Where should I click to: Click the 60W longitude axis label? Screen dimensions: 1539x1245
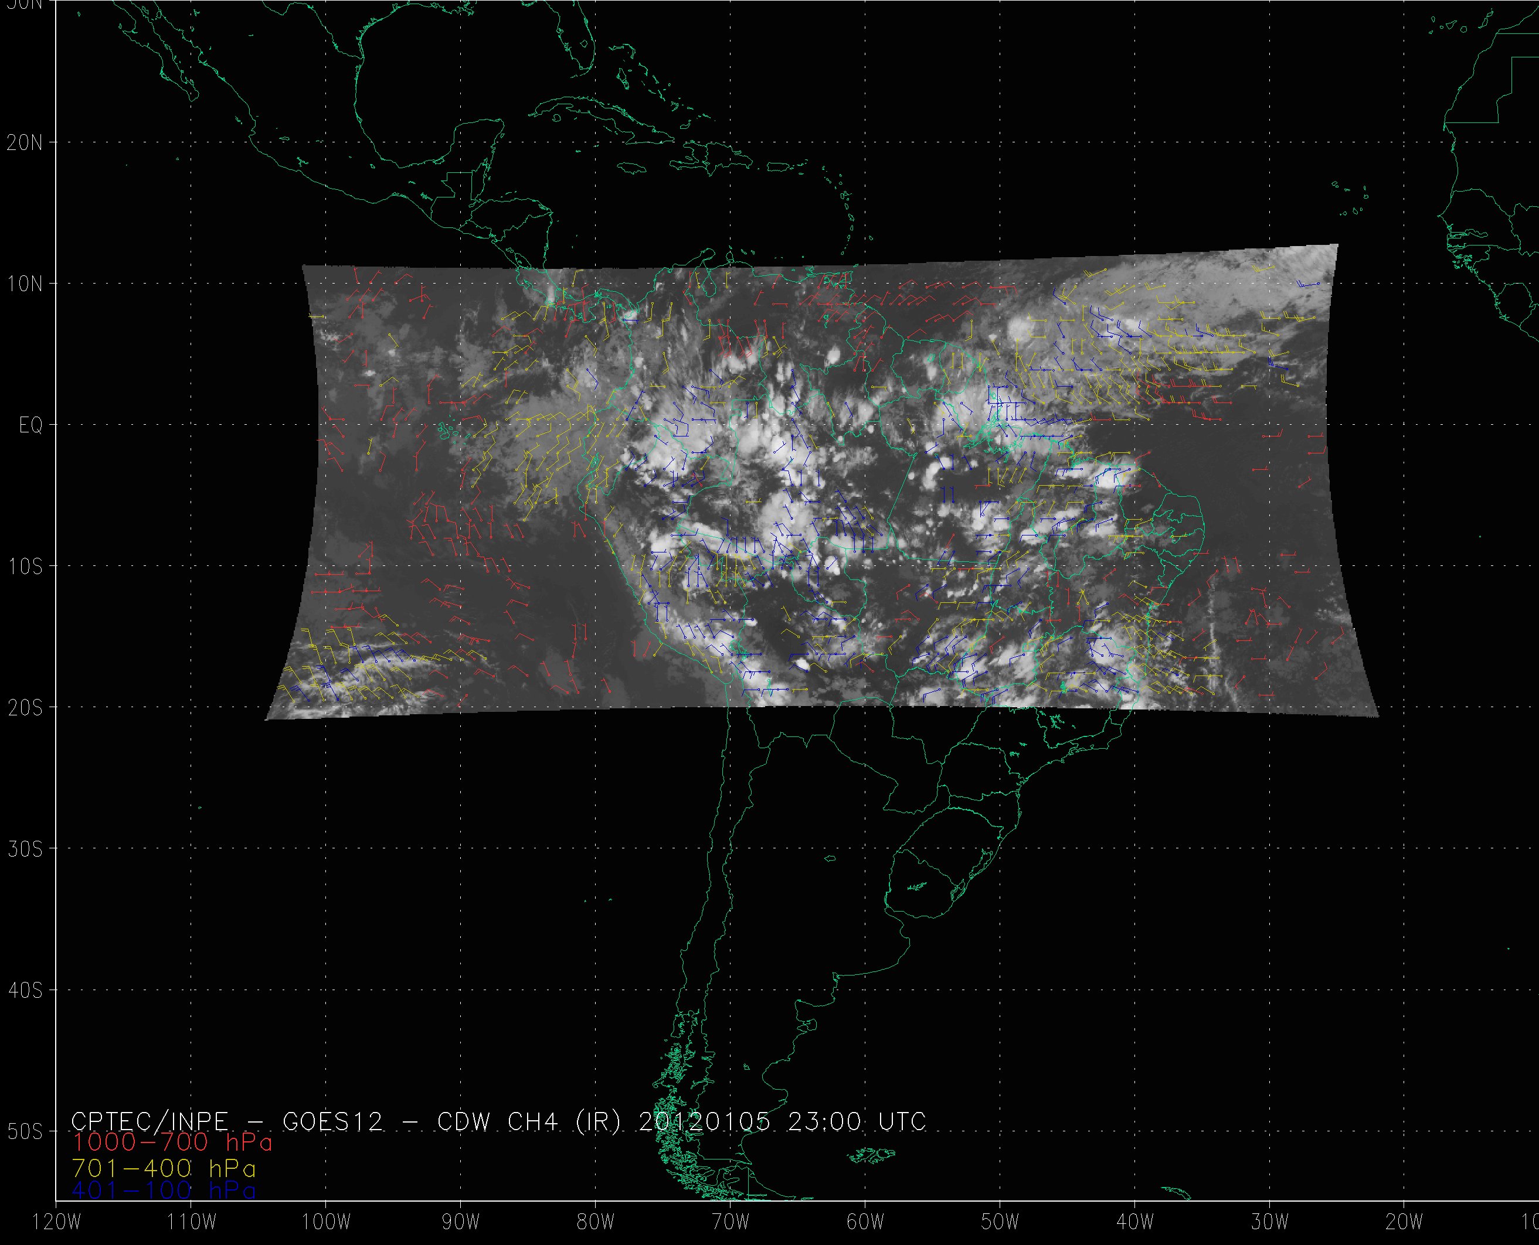click(865, 1223)
